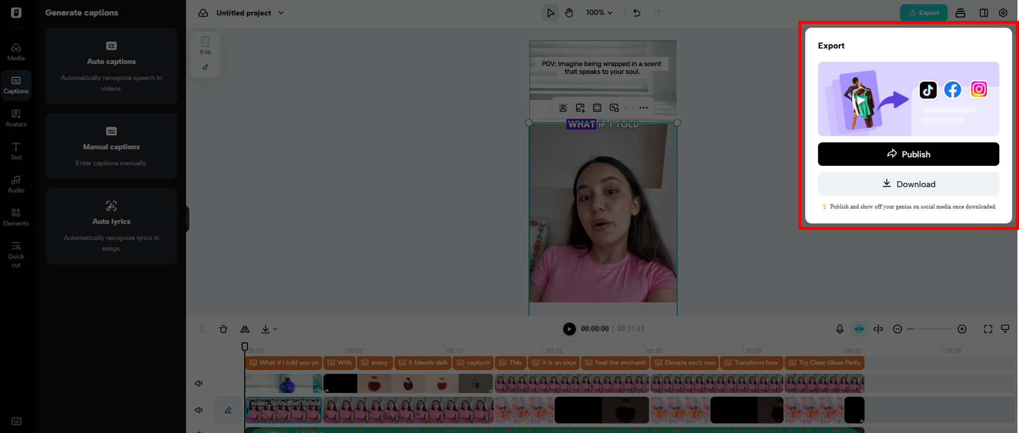Open the Avatars panel
The width and height of the screenshot is (1019, 433).
[16, 118]
